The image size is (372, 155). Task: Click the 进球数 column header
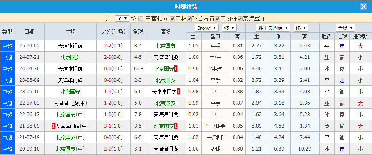point(360,36)
